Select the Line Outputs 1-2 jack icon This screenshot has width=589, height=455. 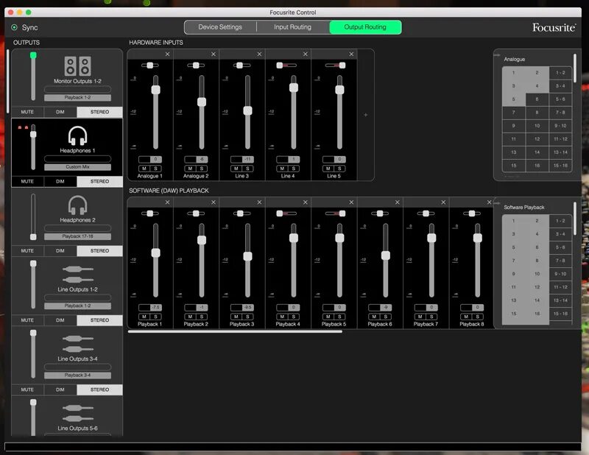(x=78, y=275)
